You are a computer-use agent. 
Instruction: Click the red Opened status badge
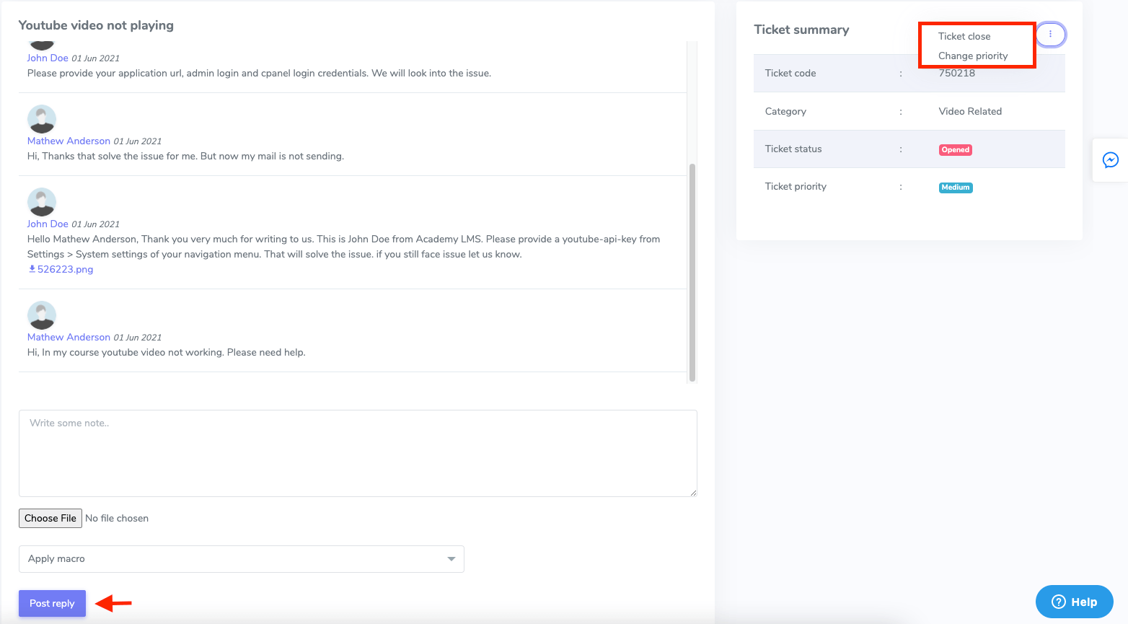955,150
